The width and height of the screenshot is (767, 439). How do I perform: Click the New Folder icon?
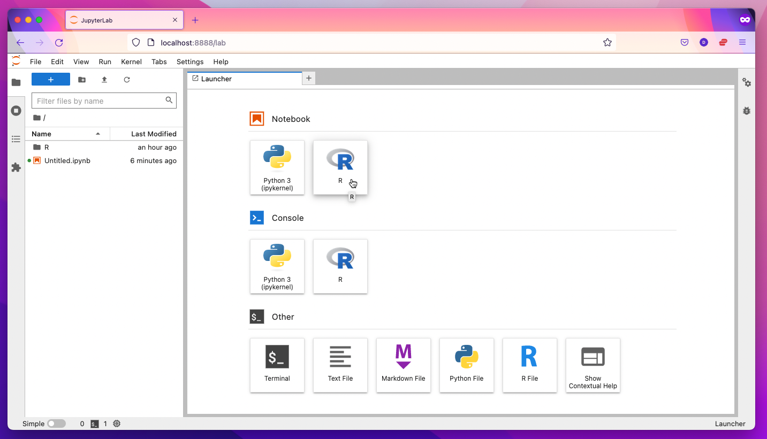(x=82, y=80)
